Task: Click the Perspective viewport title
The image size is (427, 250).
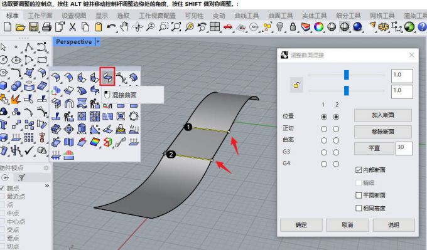Action: [74, 41]
